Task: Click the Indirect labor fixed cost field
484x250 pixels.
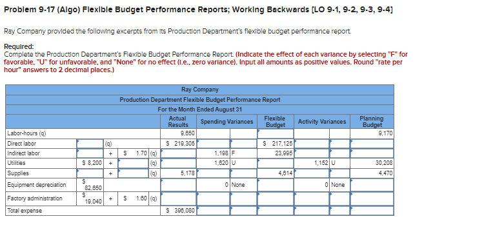Action: [90, 153]
